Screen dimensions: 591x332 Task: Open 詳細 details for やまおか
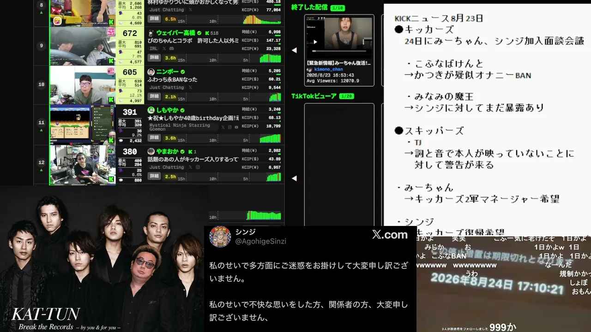[154, 177]
